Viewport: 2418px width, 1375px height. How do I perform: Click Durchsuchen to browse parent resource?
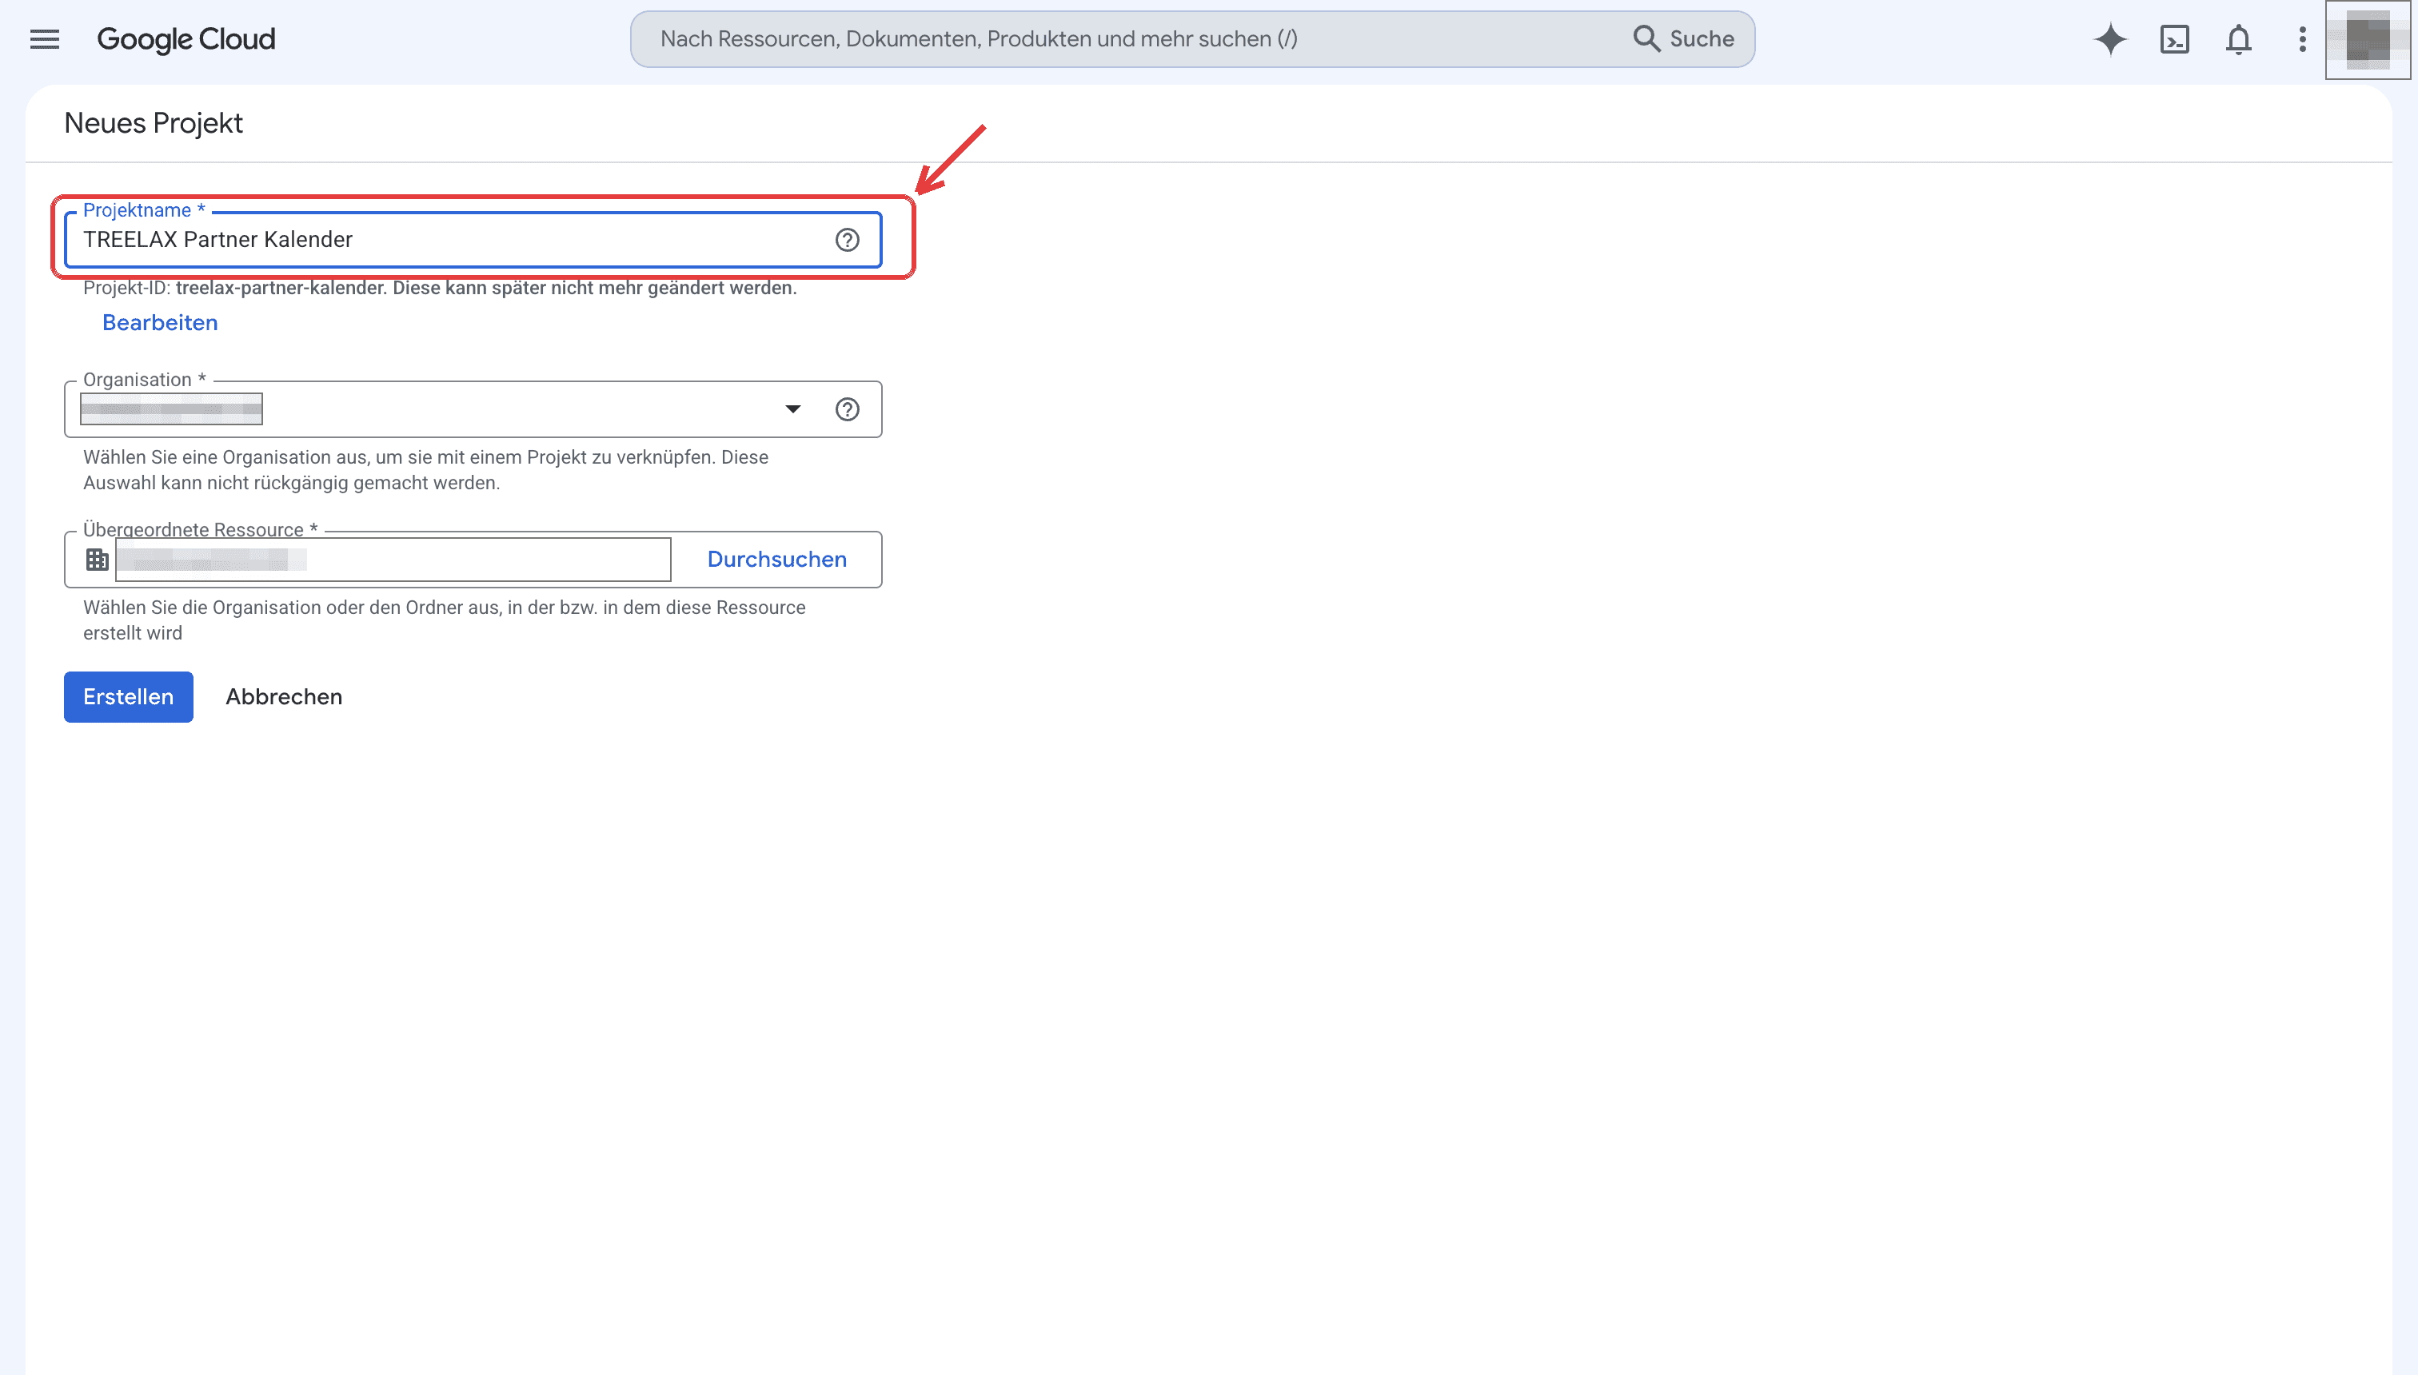click(776, 559)
